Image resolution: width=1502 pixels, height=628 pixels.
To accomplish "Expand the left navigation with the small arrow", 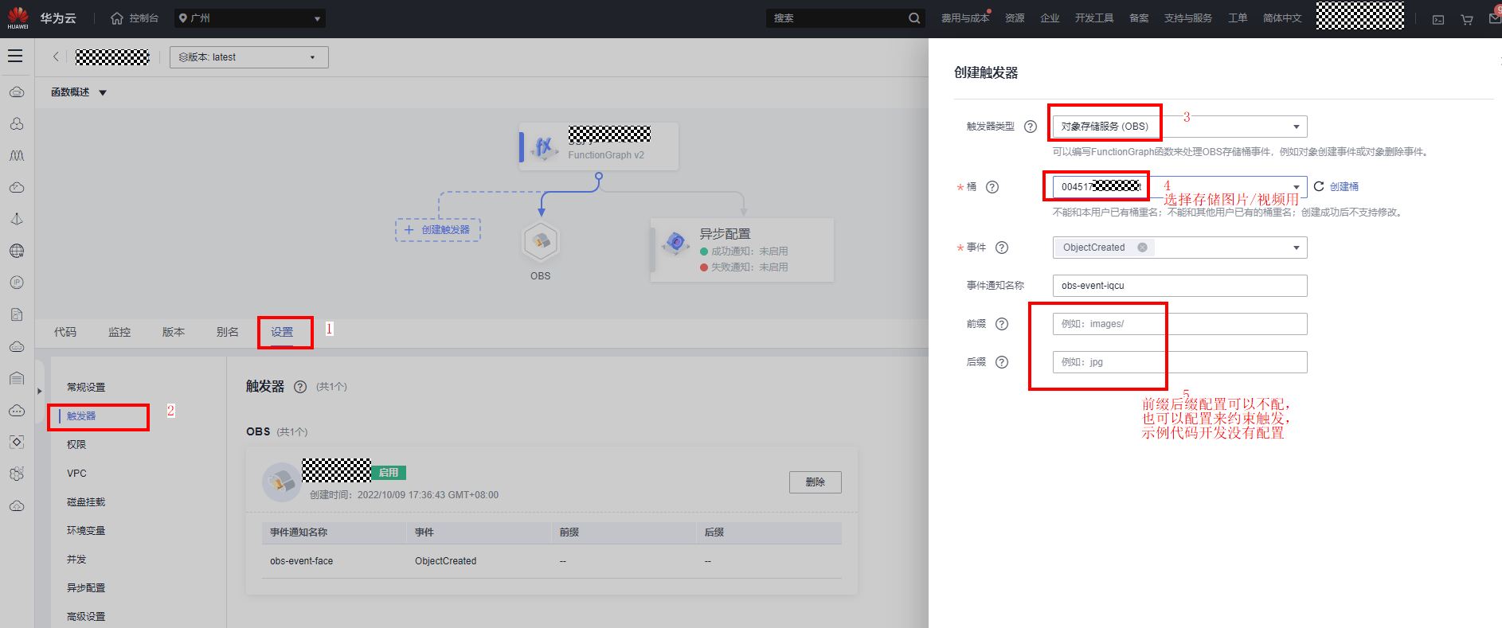I will pyautogui.click(x=40, y=391).
